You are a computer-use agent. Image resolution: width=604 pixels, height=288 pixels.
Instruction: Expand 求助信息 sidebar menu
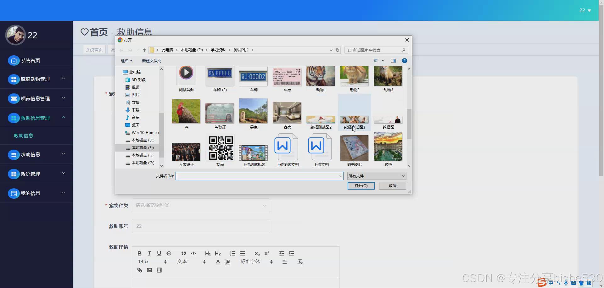point(36,154)
